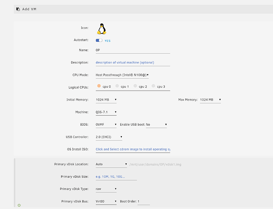This screenshot has height=209, width=273.
Task: Enable cpu 2 logical CPU
Action: click(135, 86)
